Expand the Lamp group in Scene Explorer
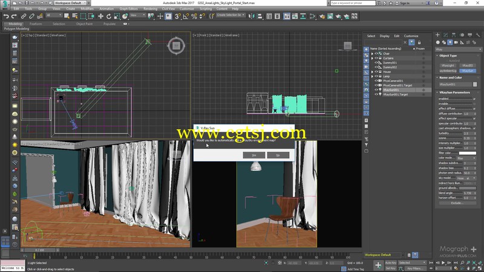 372,76
